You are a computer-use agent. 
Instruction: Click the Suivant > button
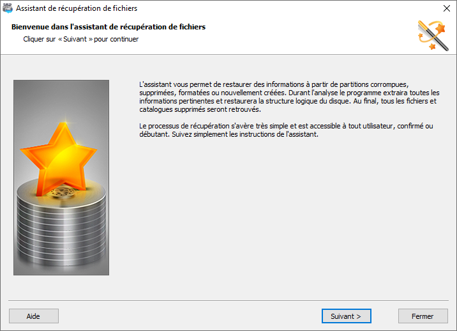(346, 316)
